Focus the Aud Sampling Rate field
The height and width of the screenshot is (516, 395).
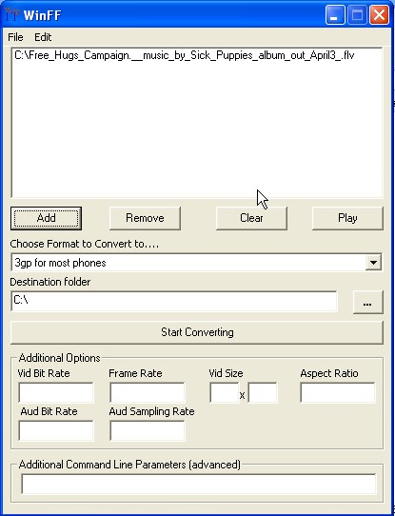(x=148, y=430)
